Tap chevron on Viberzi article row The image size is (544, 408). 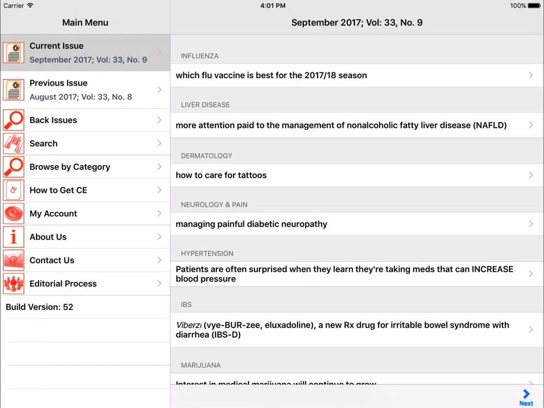click(531, 329)
